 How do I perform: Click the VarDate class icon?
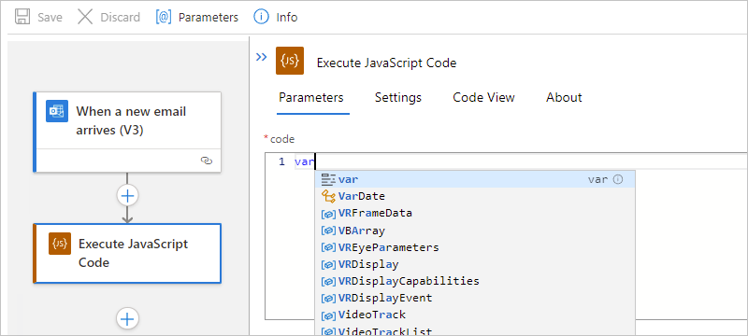point(329,196)
